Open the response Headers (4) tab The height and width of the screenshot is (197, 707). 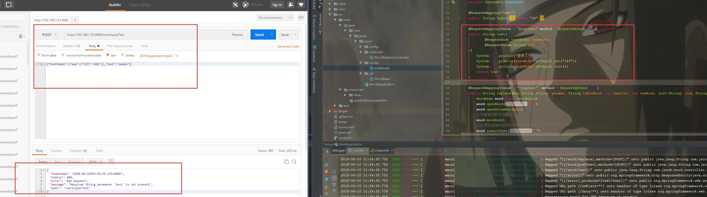click(78, 151)
